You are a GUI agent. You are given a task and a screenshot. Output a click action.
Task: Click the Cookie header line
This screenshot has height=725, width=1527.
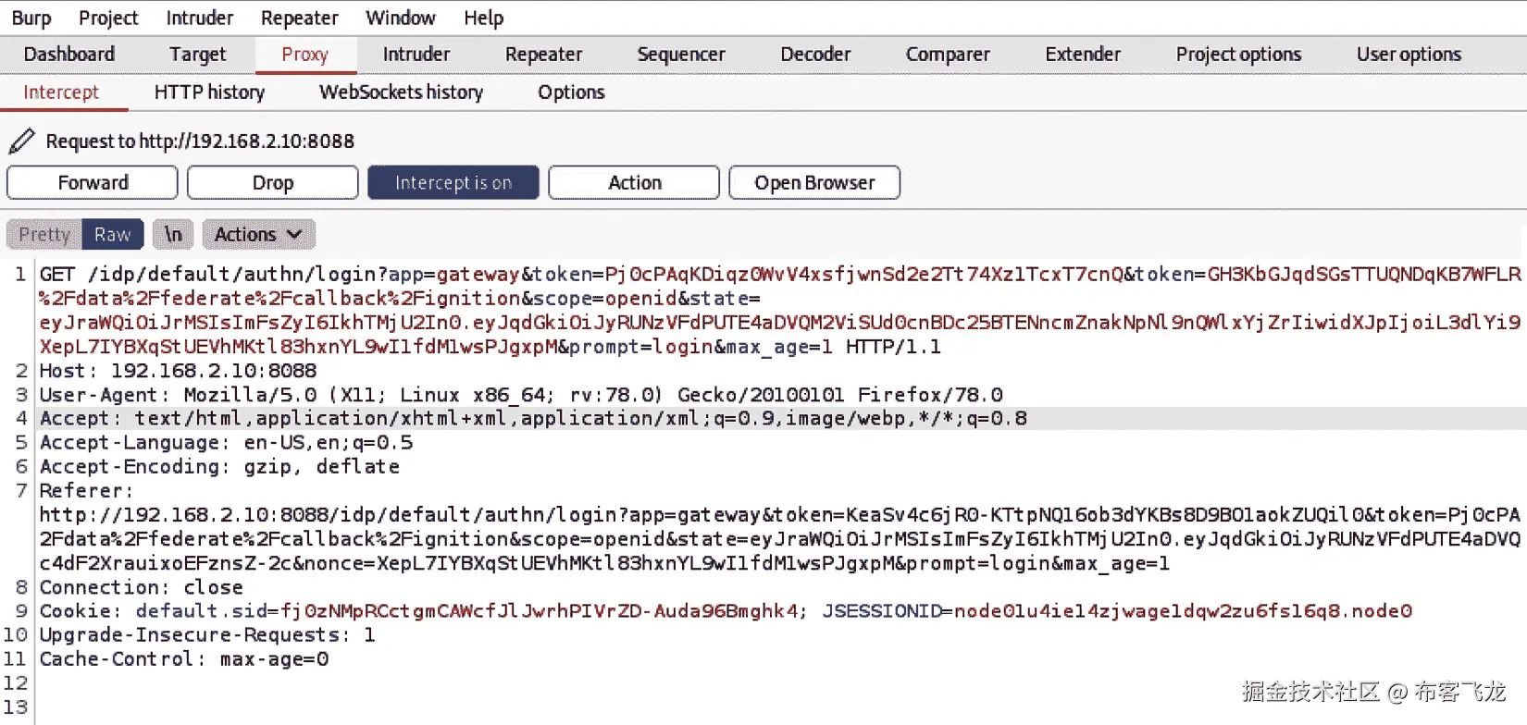point(726,611)
